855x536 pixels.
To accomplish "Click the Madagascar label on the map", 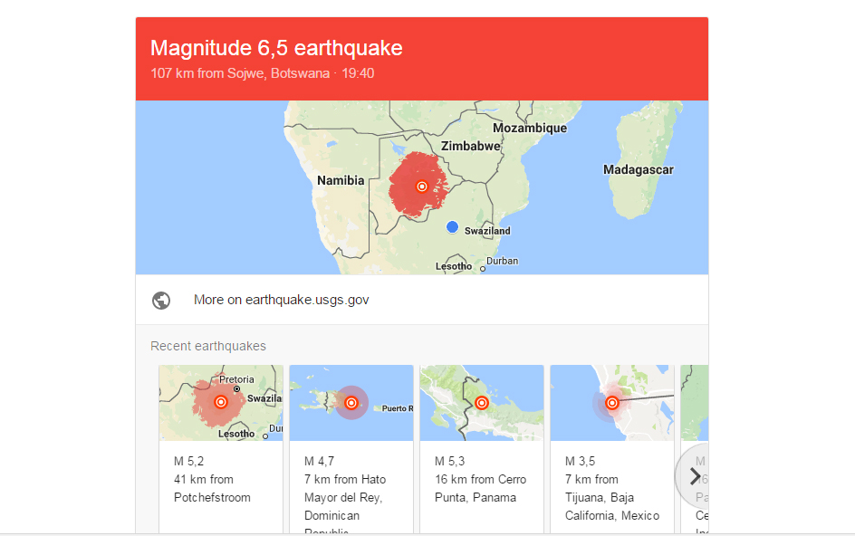I will (638, 169).
